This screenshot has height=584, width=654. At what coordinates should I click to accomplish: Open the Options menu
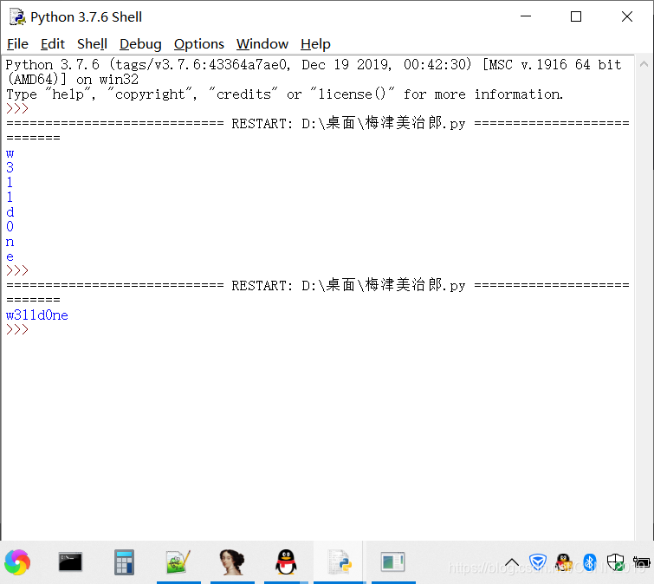click(199, 44)
